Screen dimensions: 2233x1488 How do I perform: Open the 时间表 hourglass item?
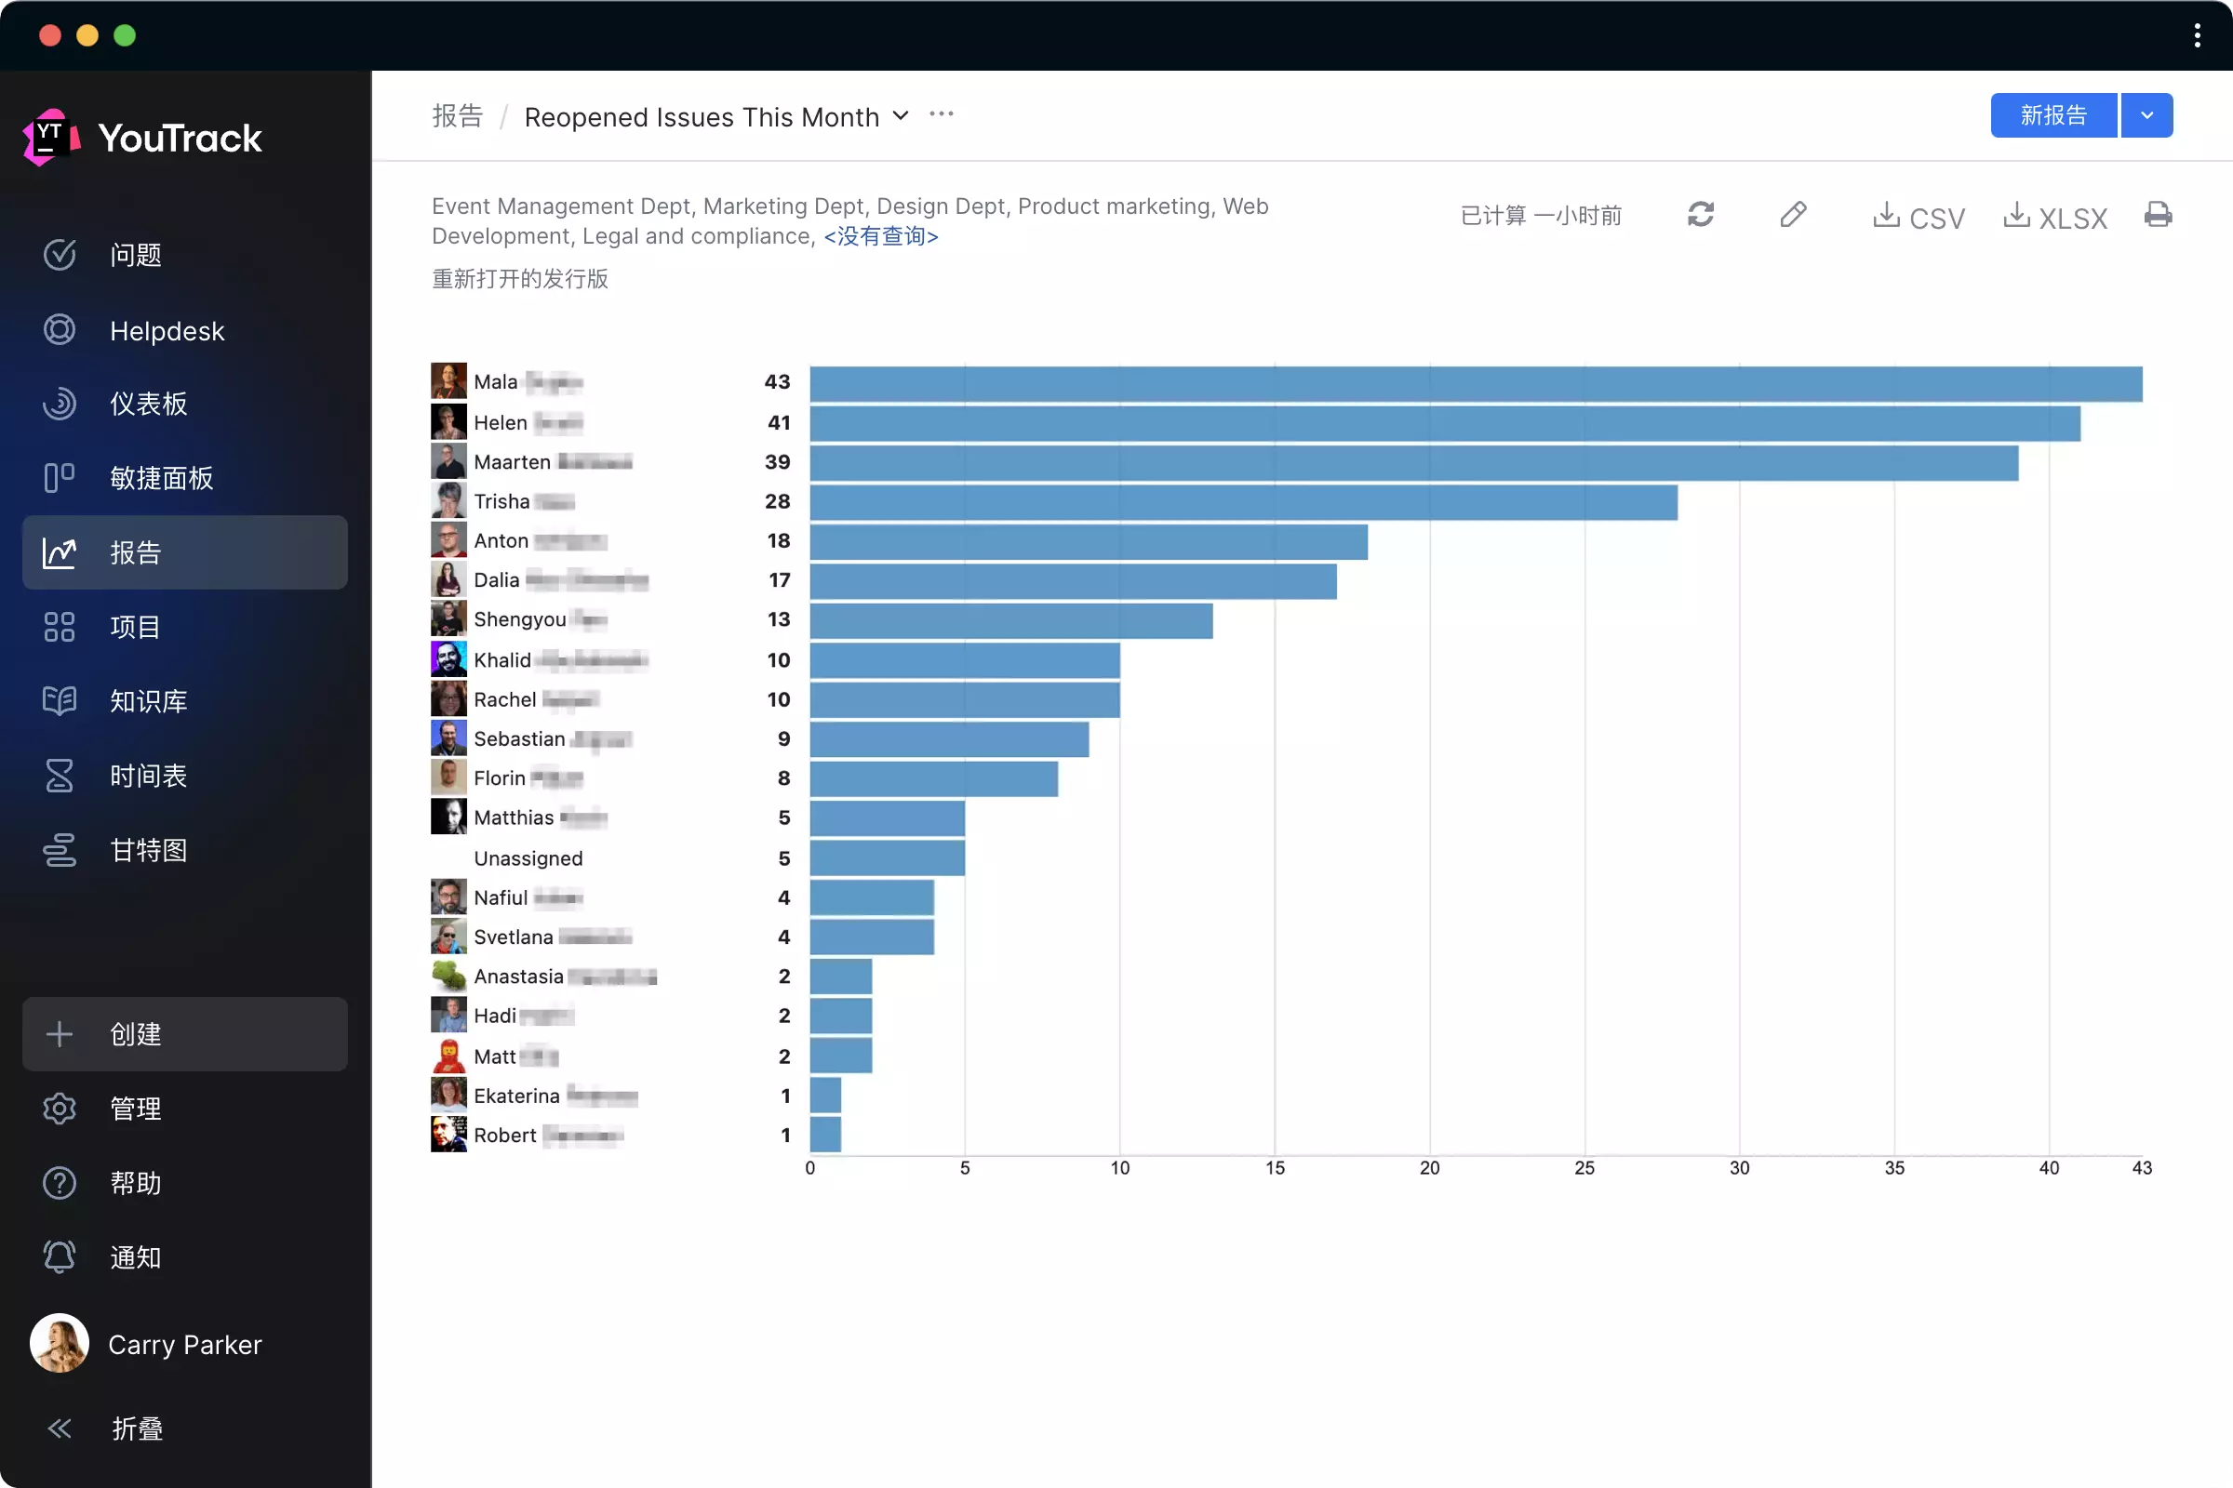60,776
